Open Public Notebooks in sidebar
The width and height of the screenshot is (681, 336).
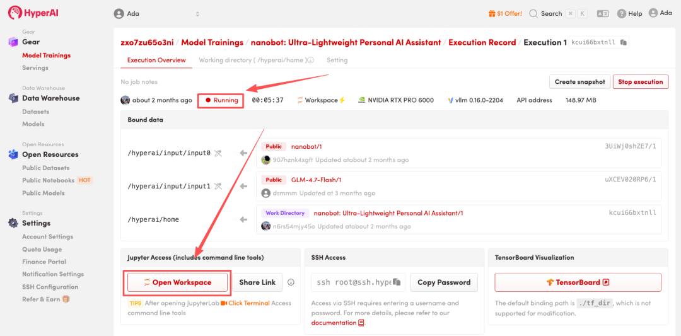[48, 180]
